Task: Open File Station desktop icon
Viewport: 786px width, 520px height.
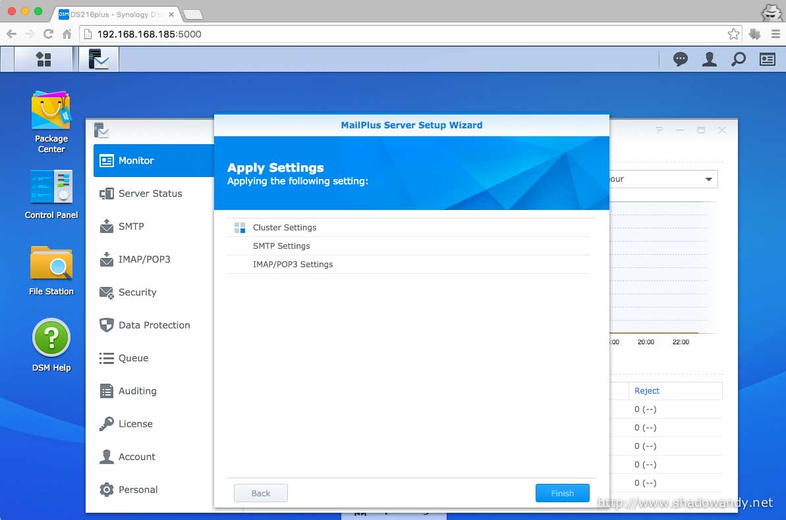Action: [x=51, y=270]
